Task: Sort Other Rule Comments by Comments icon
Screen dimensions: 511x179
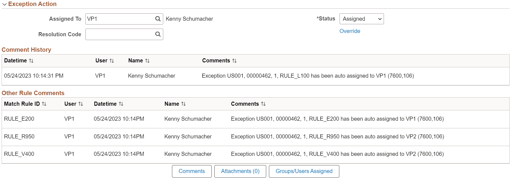Action: (x=263, y=104)
